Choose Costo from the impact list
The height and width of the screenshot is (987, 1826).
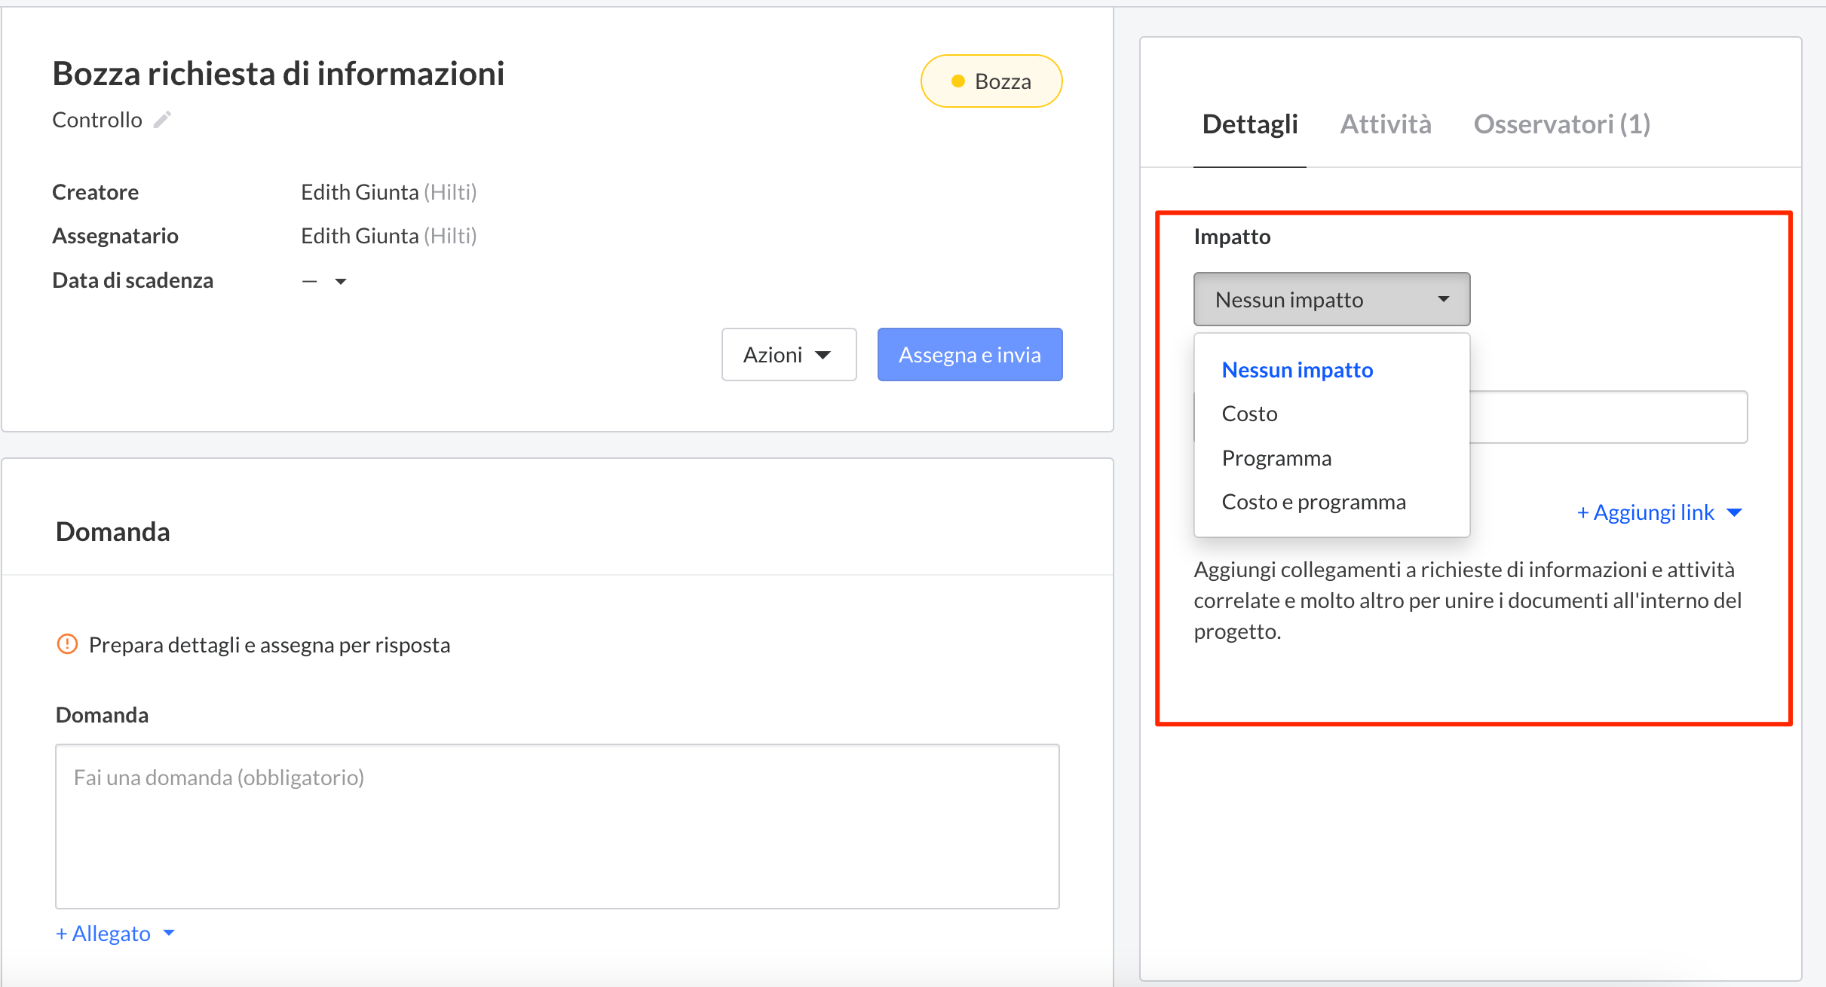(x=1249, y=414)
